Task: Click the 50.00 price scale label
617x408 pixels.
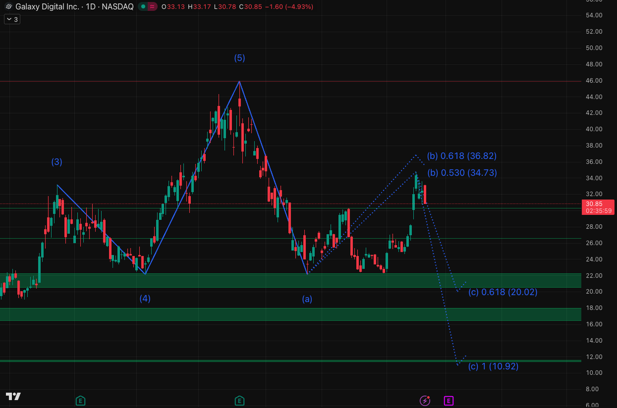Action: pyautogui.click(x=594, y=48)
